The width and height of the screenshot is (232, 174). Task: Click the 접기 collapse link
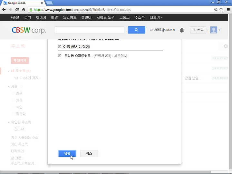(85, 47)
